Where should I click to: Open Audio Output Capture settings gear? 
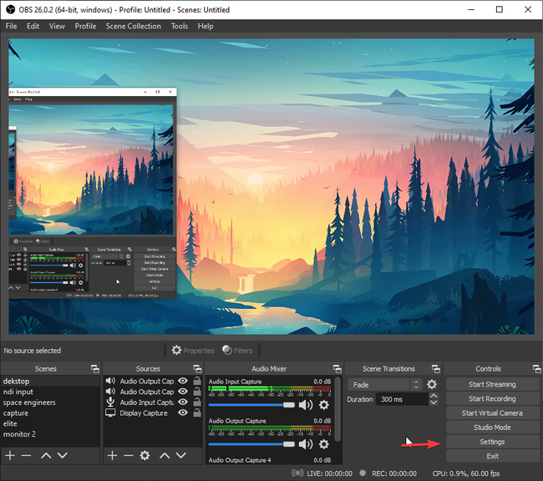click(x=324, y=444)
